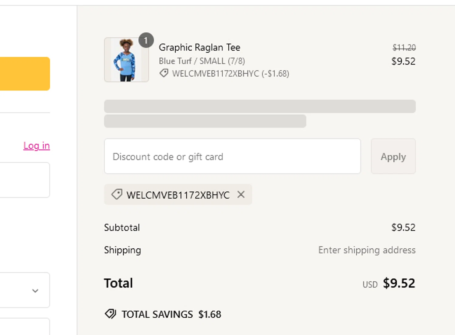The width and height of the screenshot is (455, 335).
Task: Open the Log in link
Action: pos(37,146)
